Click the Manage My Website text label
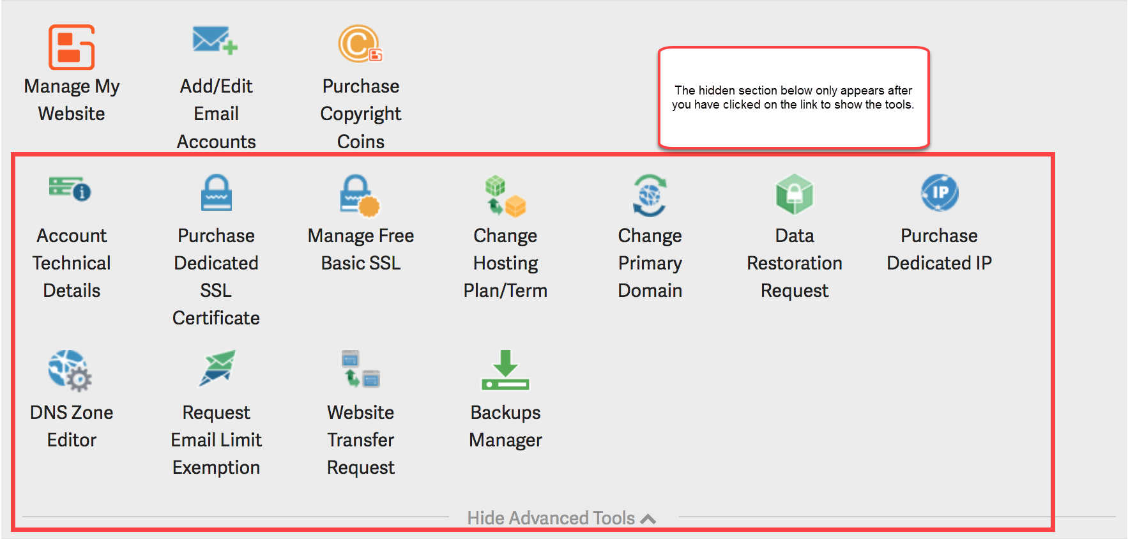 pos(72,100)
